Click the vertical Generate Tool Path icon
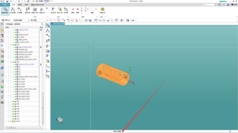Screen dimensions: 238x133 48,56
